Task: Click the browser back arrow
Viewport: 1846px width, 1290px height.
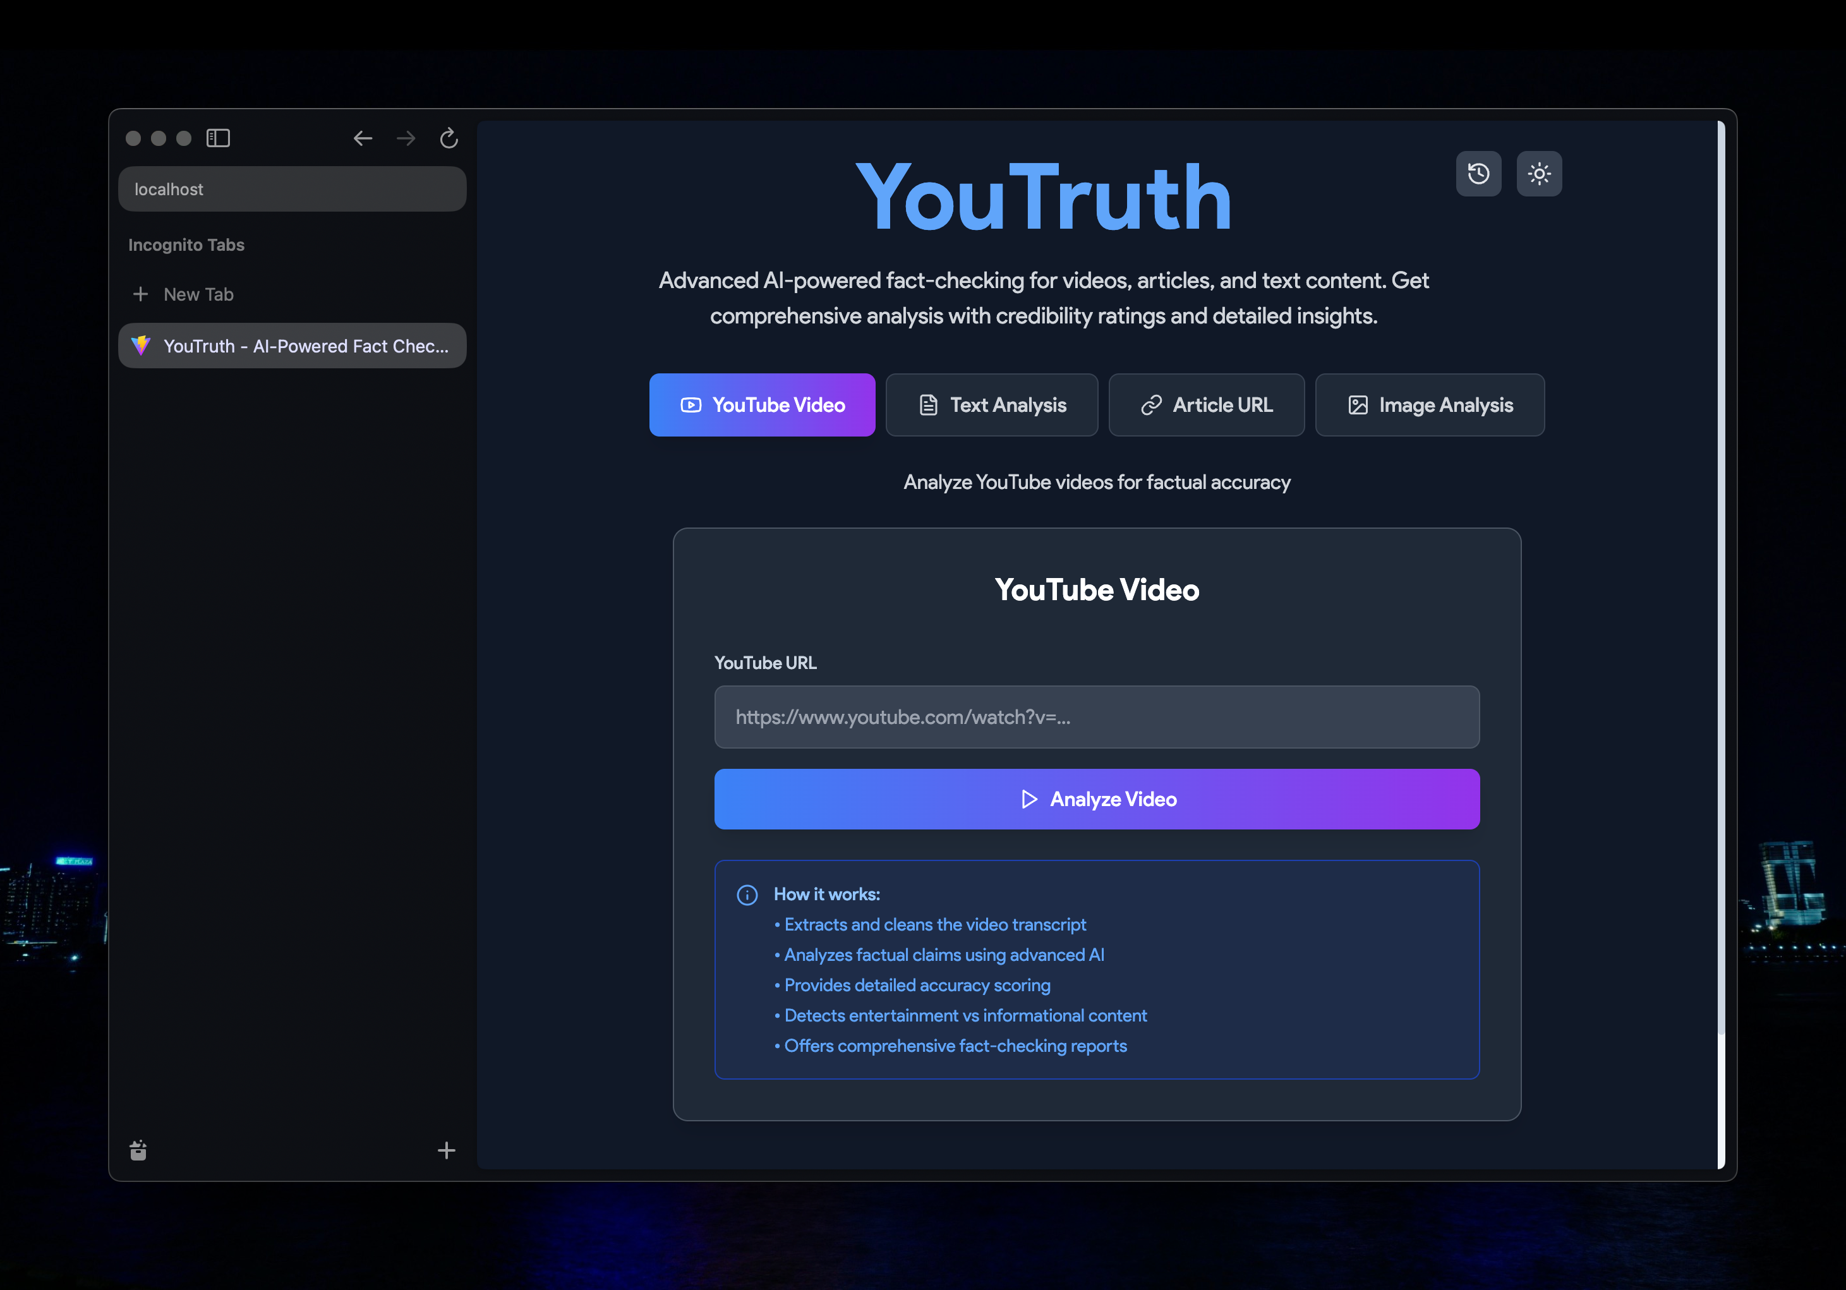Action: click(x=363, y=138)
